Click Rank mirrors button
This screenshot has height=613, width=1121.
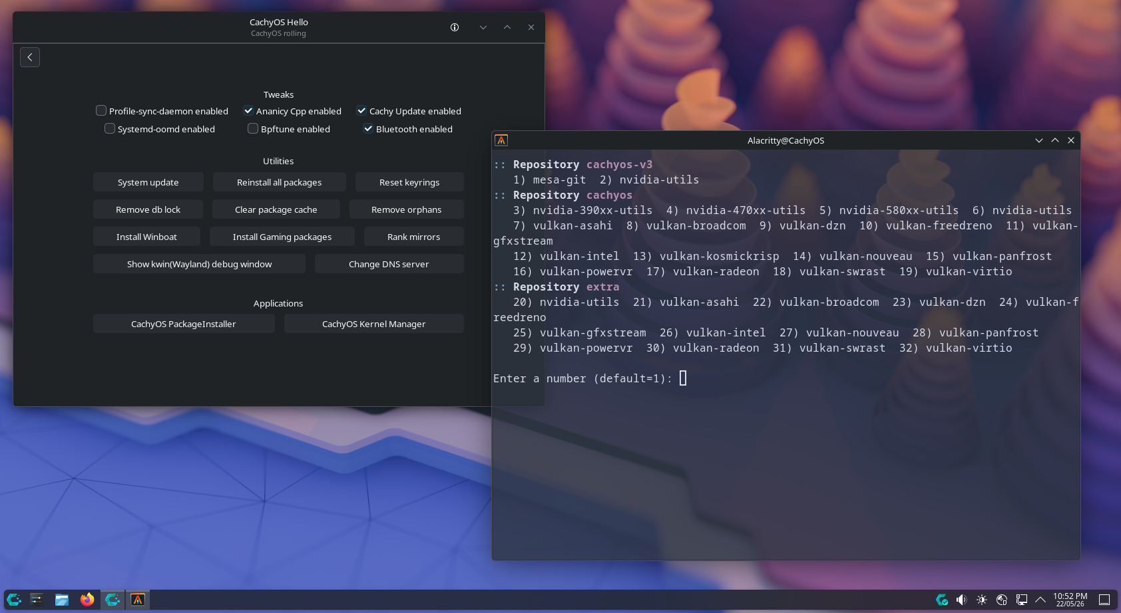[x=413, y=237]
